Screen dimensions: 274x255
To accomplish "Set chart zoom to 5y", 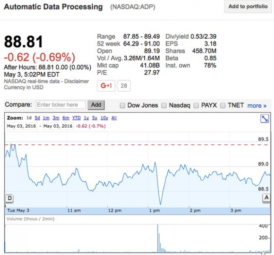I will pyautogui.click(x=94, y=118).
